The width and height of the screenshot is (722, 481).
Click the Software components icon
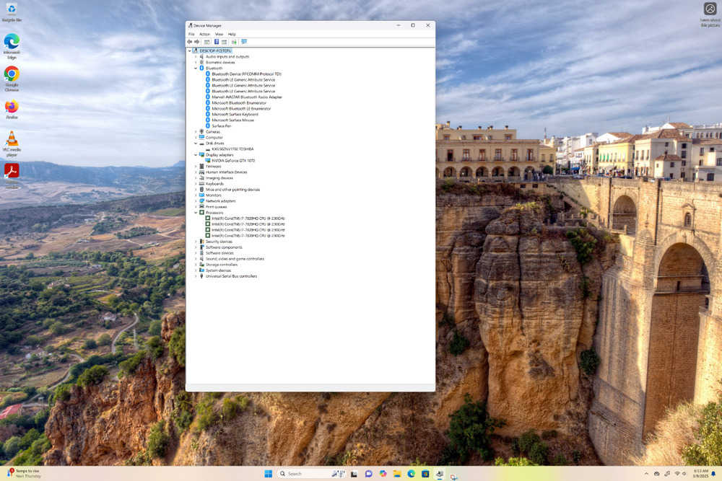[x=201, y=247]
